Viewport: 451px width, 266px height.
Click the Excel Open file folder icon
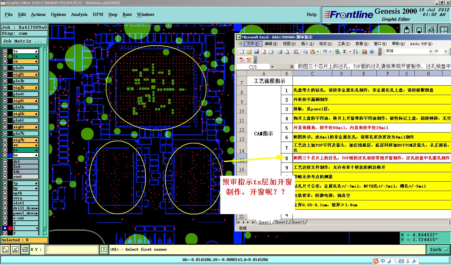pyautogui.click(x=249, y=52)
